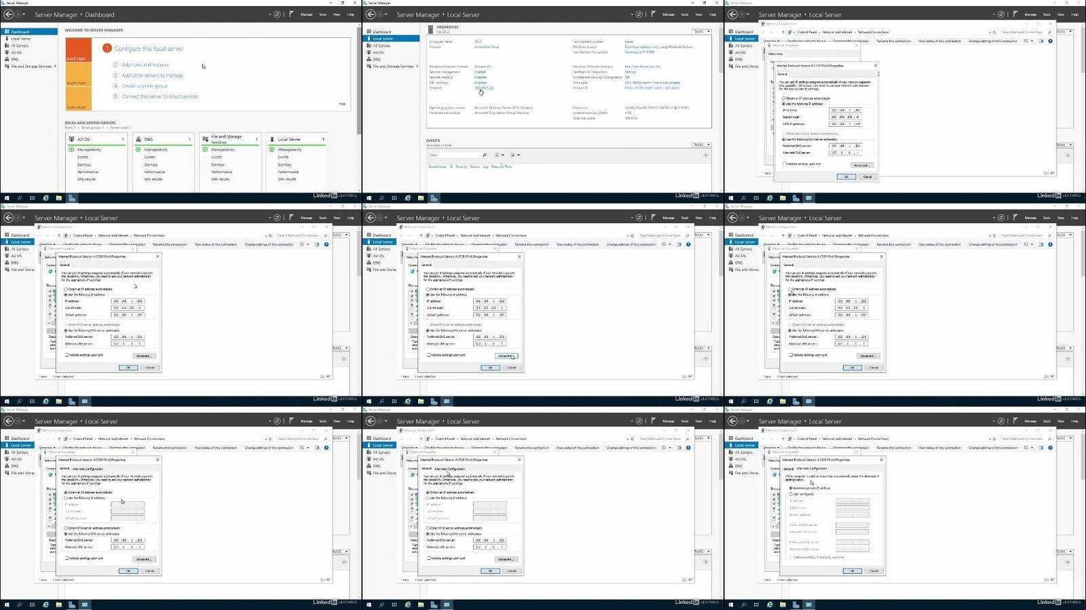Viewport: 1086px width, 610px height.
Task: Open the Manage menu in the Dashboard window
Action: click(307, 14)
